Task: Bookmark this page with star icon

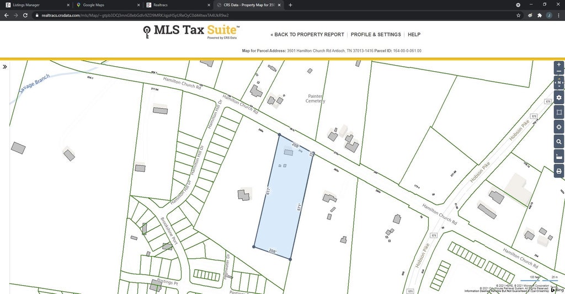Action: click(519, 15)
